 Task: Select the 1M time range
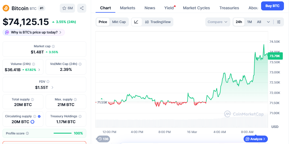(x=249, y=22)
